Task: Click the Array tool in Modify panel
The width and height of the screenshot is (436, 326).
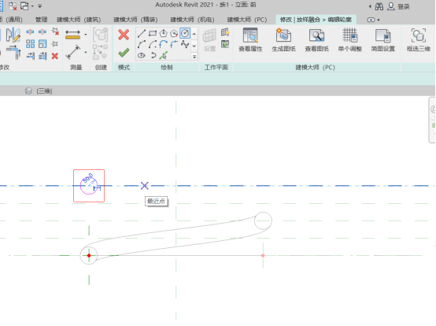Action: [x=30, y=44]
